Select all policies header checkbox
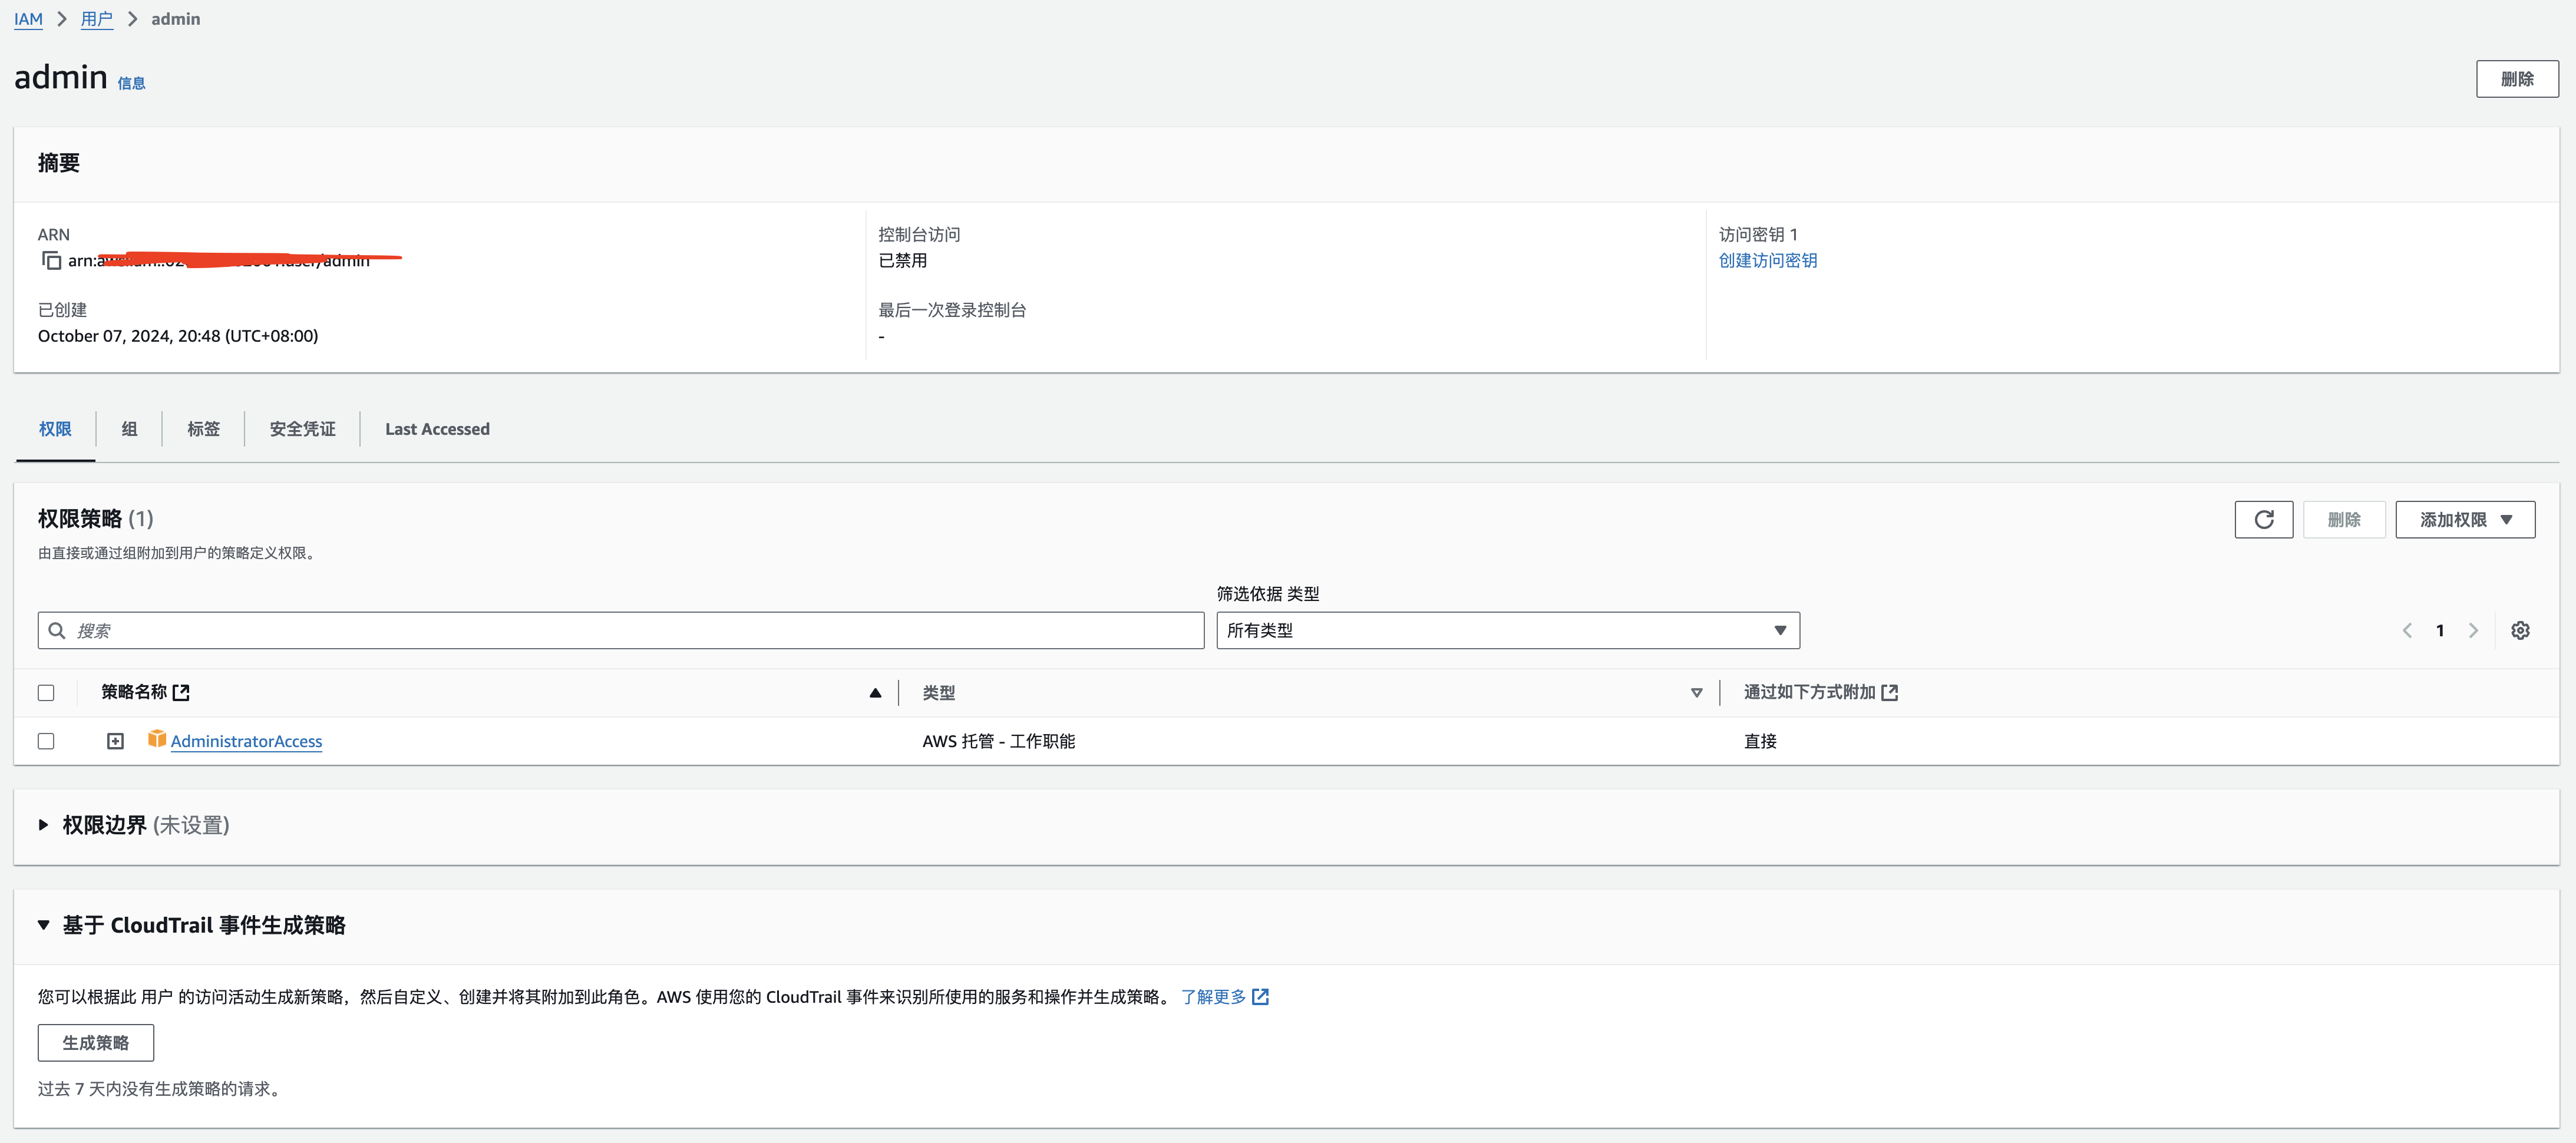 (x=46, y=692)
